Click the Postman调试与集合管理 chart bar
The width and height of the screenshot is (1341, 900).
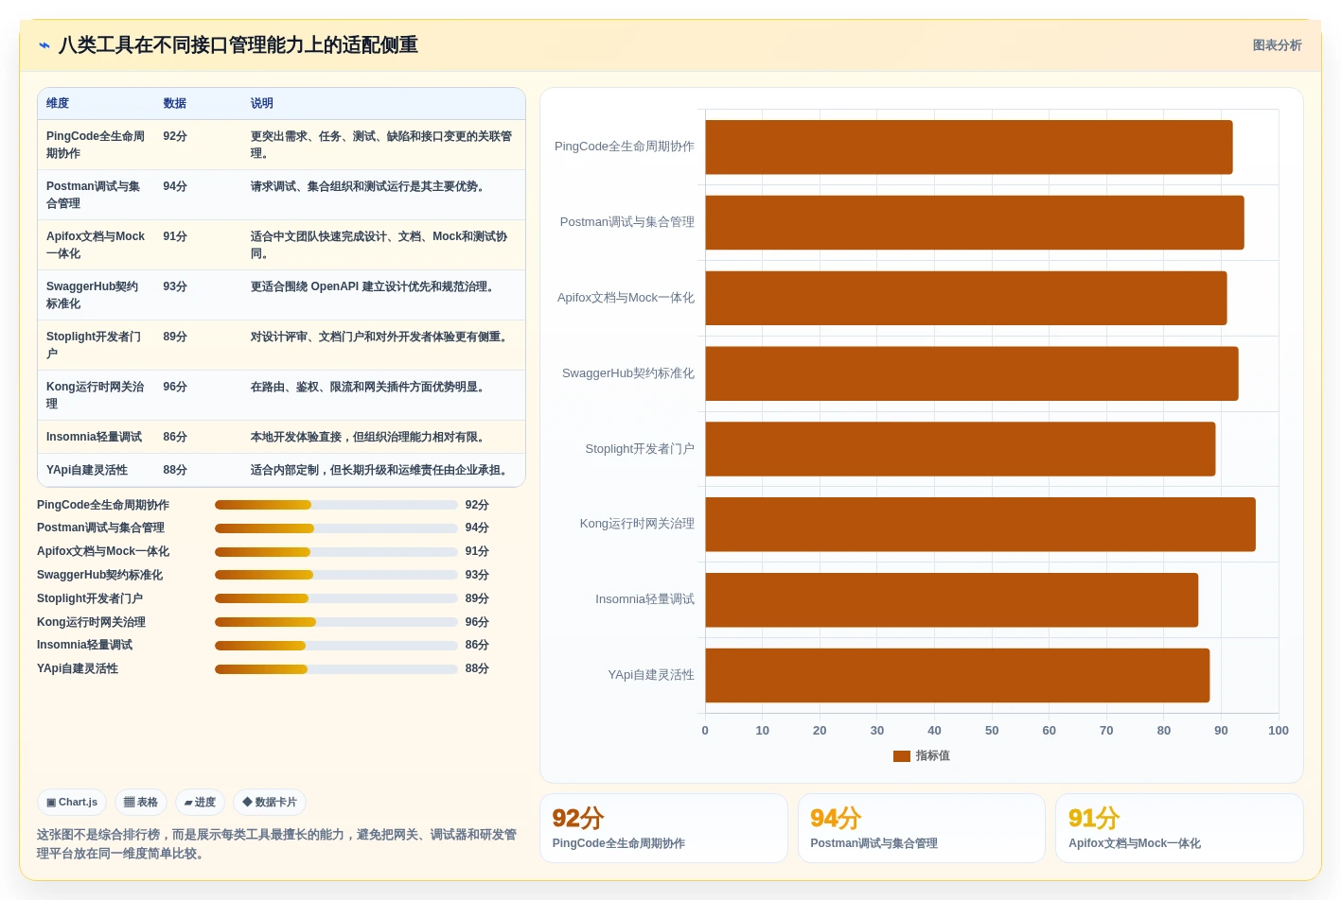coord(974,223)
